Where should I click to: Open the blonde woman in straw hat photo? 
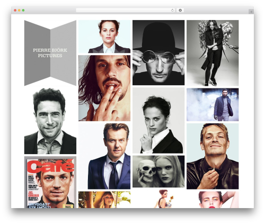104,200
